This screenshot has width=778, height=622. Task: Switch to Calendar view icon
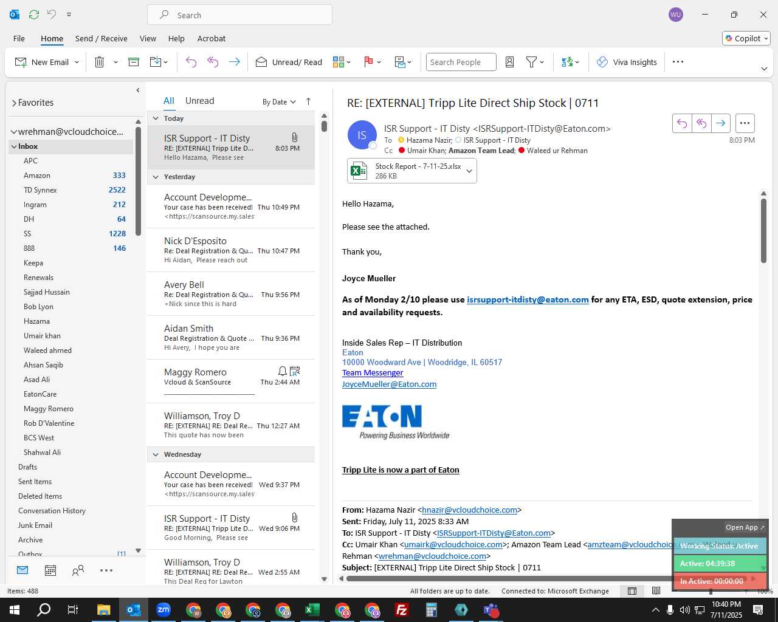point(50,570)
